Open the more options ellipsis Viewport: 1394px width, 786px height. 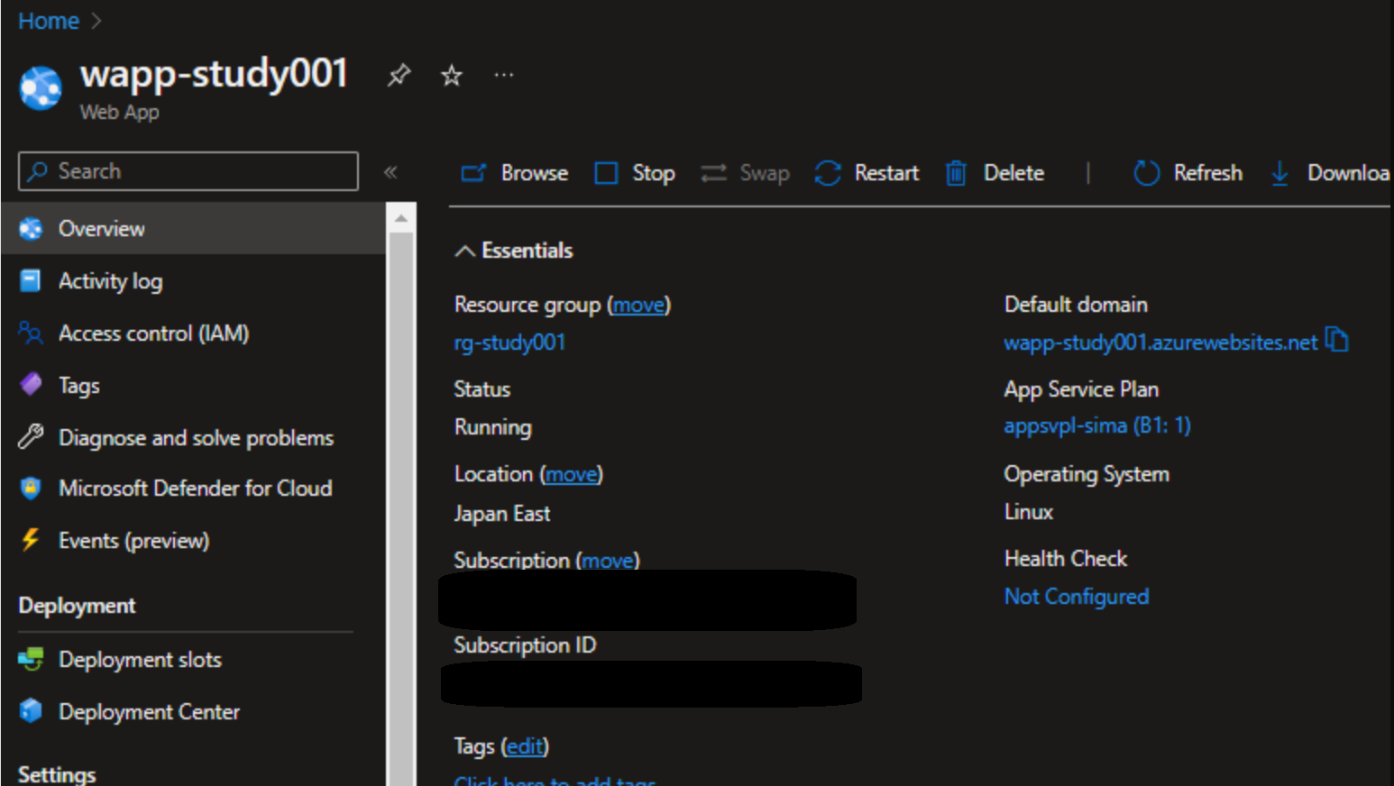point(503,75)
